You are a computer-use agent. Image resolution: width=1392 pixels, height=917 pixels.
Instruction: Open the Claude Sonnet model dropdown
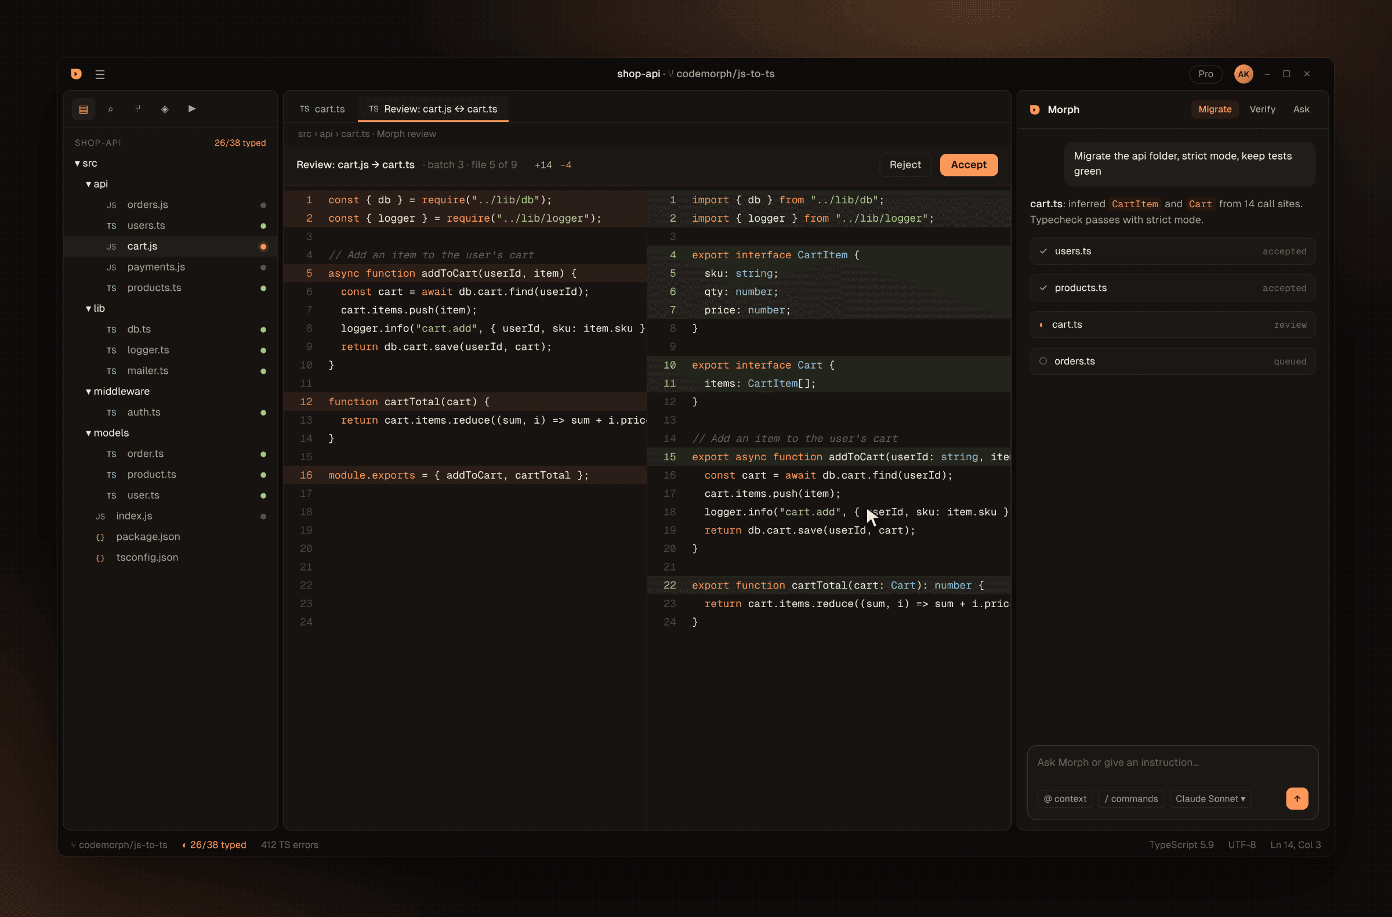point(1210,799)
